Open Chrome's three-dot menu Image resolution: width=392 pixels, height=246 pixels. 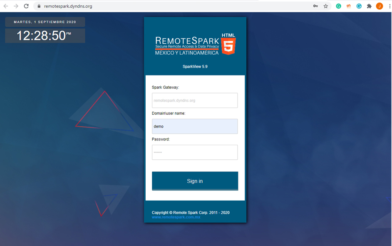pos(389,6)
